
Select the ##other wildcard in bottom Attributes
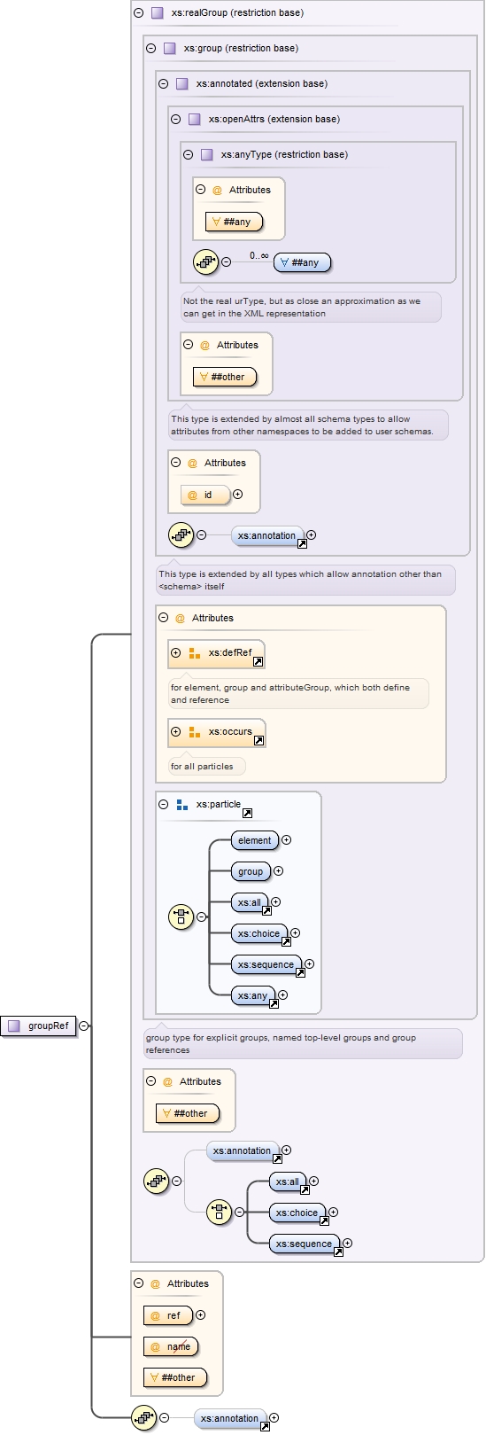(x=175, y=1377)
